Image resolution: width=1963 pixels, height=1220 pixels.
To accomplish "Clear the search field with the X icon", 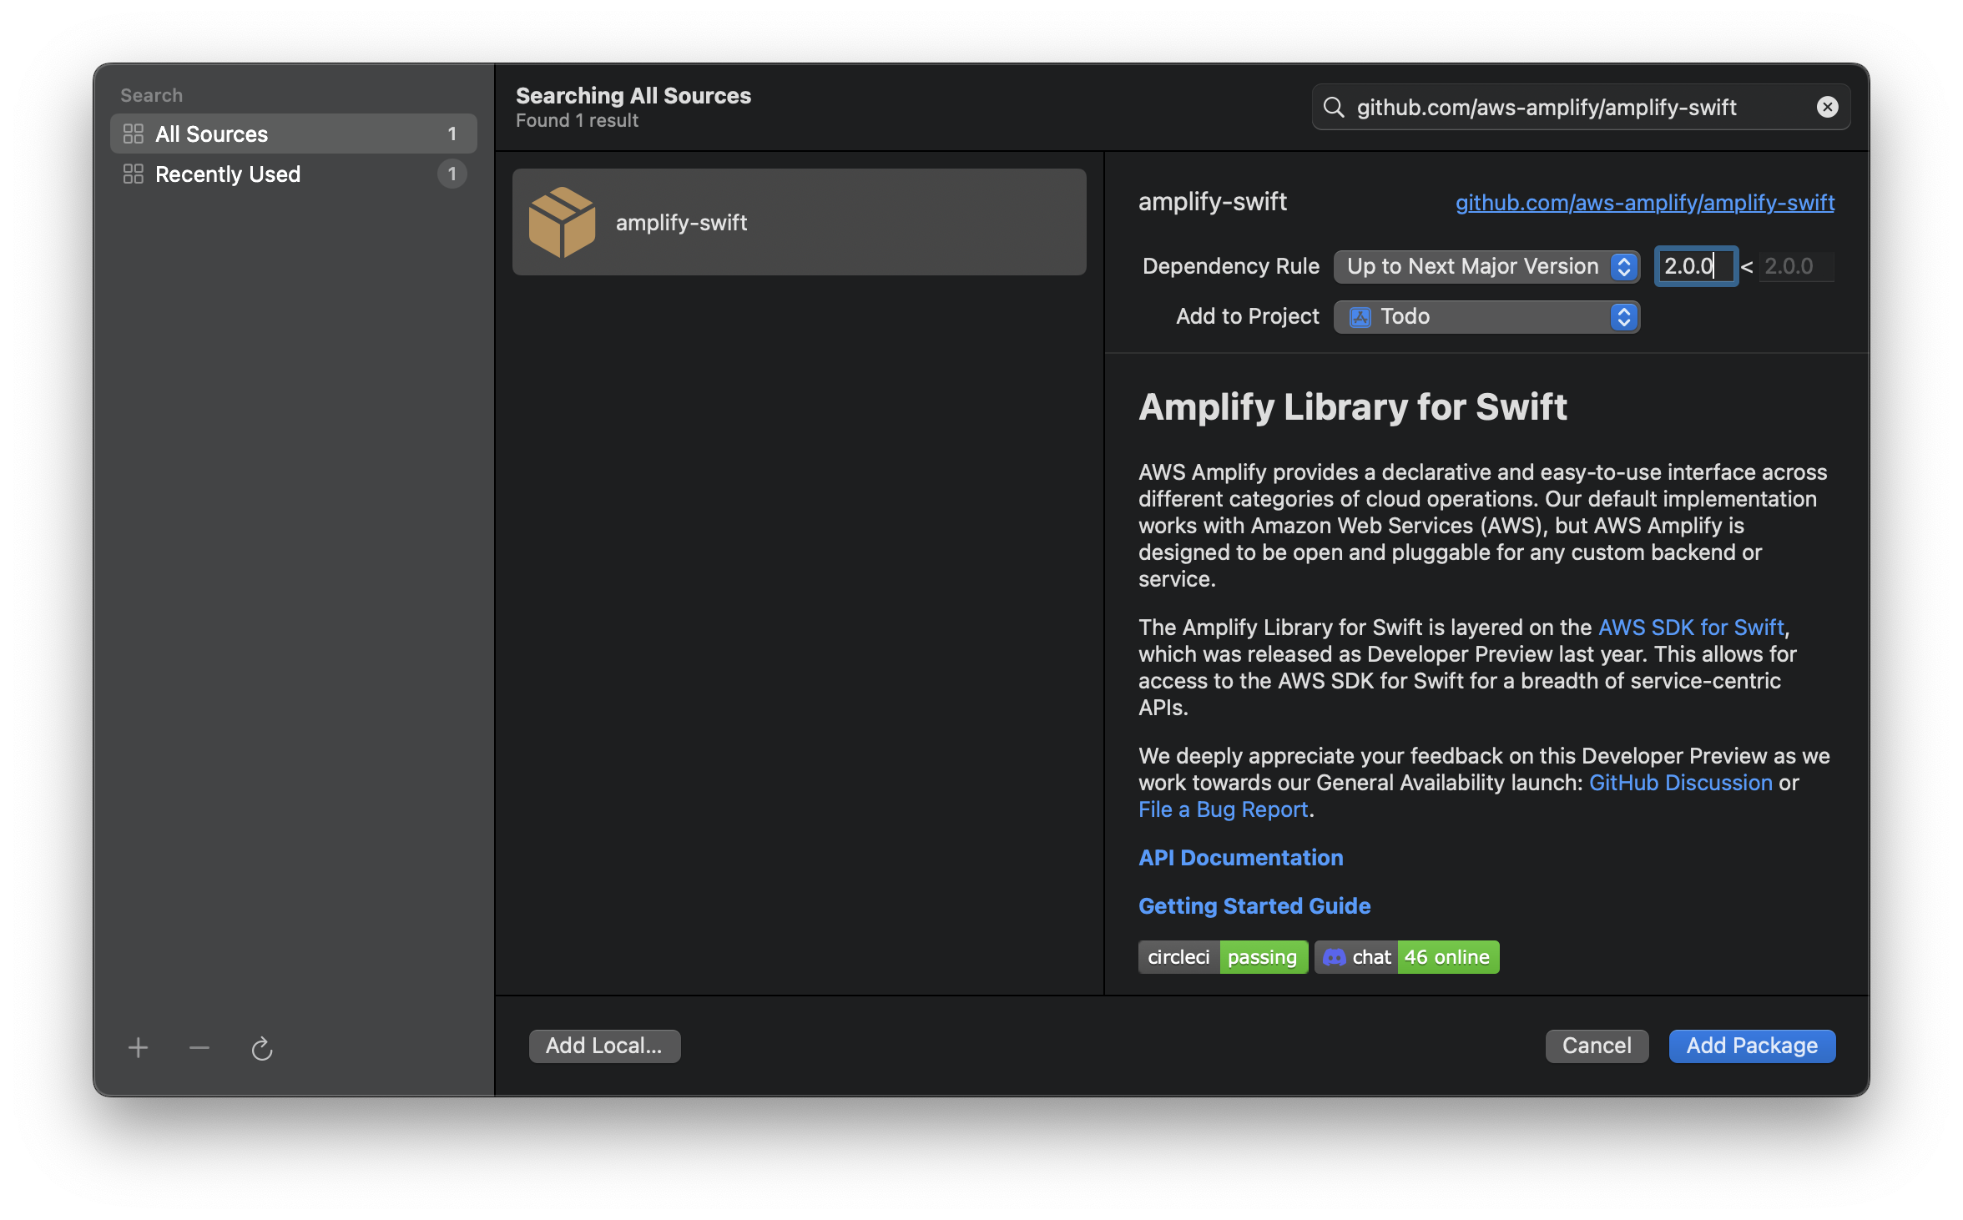I will (x=1827, y=107).
